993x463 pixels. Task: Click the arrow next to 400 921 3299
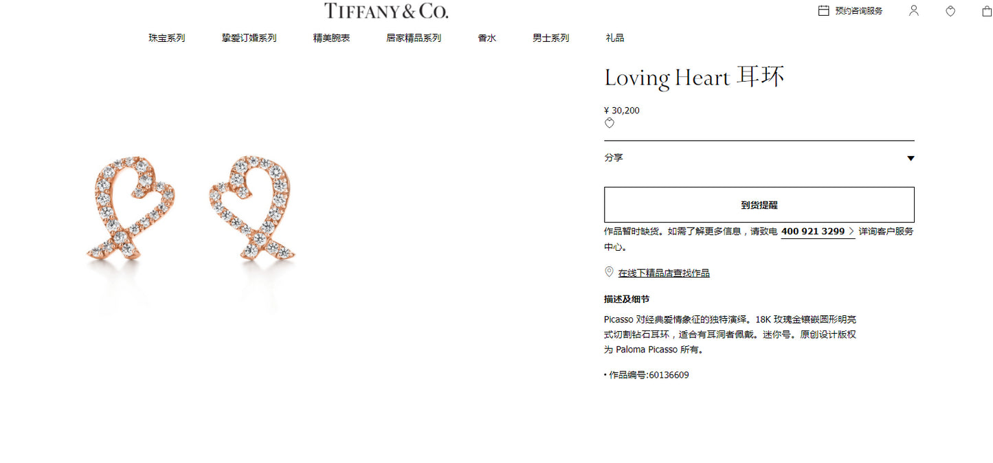click(x=852, y=231)
